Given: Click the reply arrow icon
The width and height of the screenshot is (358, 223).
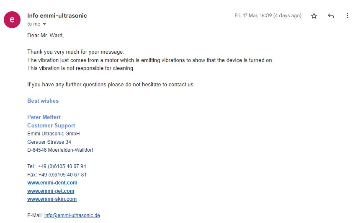Looking at the screenshot, I should point(331,16).
